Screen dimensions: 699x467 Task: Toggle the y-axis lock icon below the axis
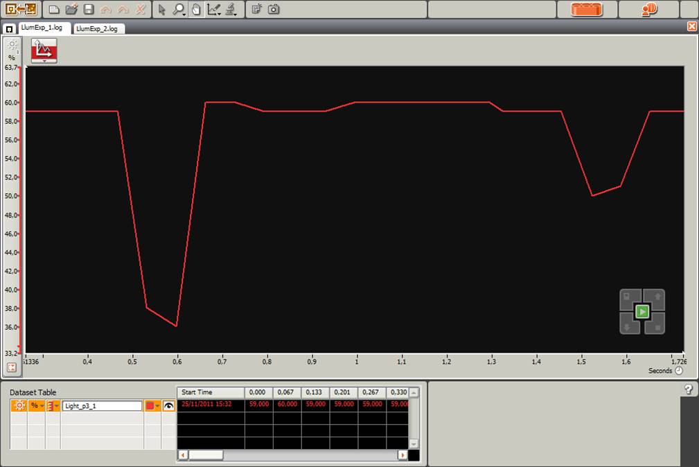(x=12, y=367)
